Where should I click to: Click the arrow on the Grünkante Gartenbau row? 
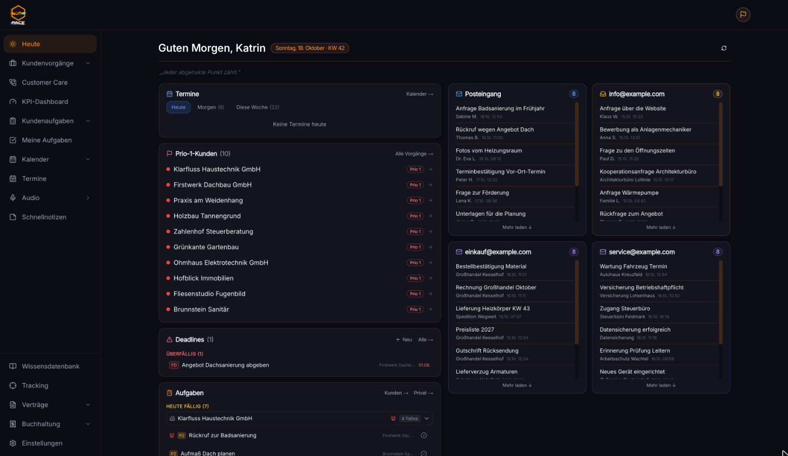430,247
